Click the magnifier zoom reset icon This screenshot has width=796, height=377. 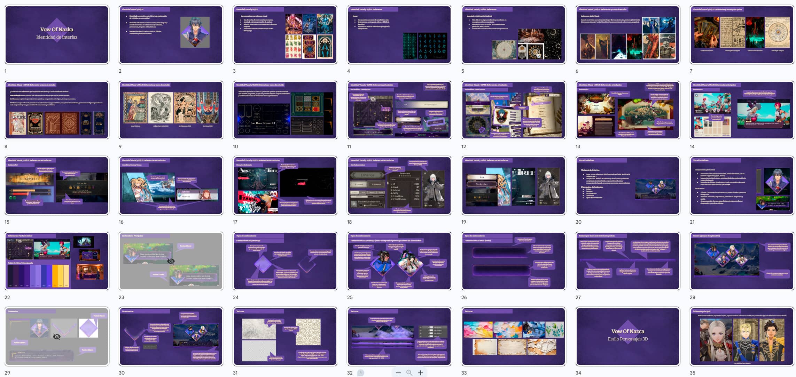(409, 373)
